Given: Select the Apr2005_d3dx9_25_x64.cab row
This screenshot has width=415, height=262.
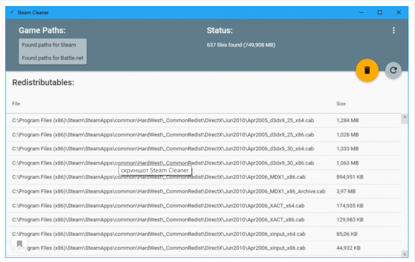Looking at the screenshot, I should [x=203, y=120].
